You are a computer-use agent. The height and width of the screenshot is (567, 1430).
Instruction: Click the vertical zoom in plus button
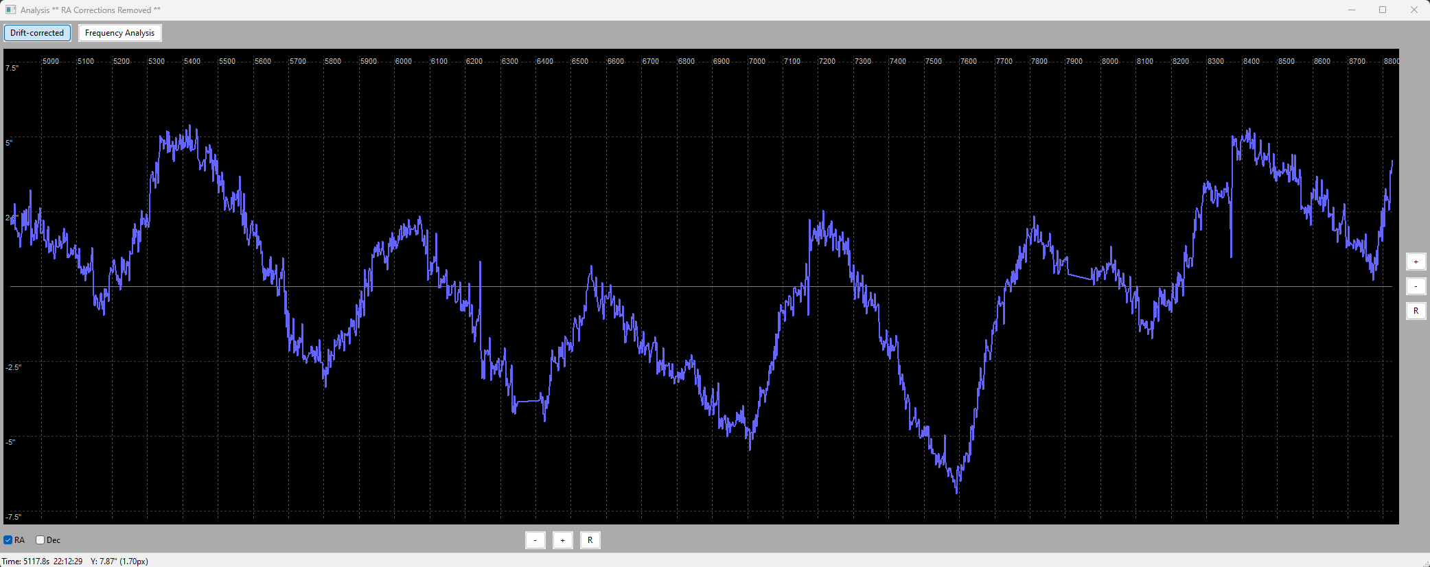coord(1416,262)
